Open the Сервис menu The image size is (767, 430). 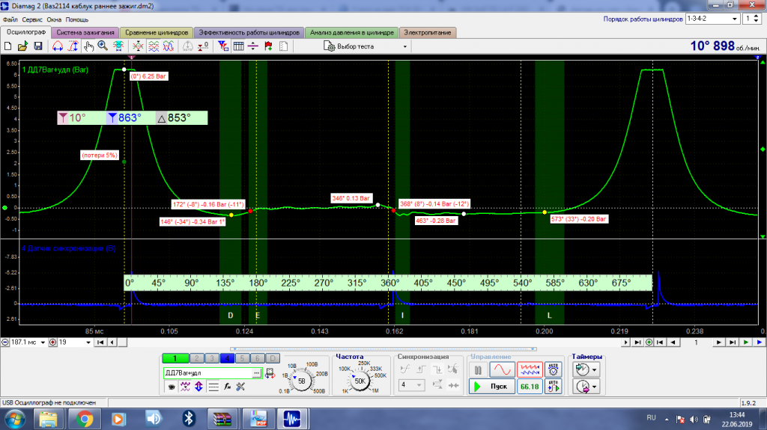click(32, 19)
